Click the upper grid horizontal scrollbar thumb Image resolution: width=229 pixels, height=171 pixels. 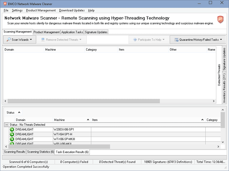tap(84, 101)
